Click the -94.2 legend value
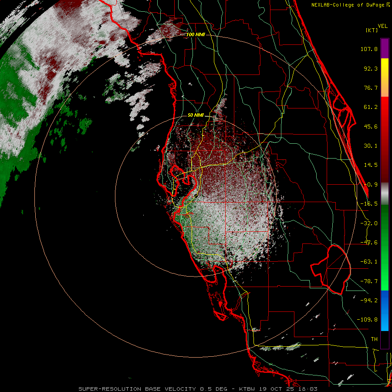Screen dimensions: 392x392 369,301
